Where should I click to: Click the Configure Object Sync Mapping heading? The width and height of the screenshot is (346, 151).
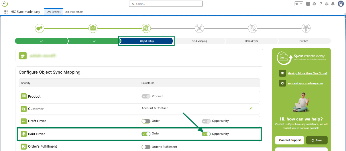tap(50, 72)
